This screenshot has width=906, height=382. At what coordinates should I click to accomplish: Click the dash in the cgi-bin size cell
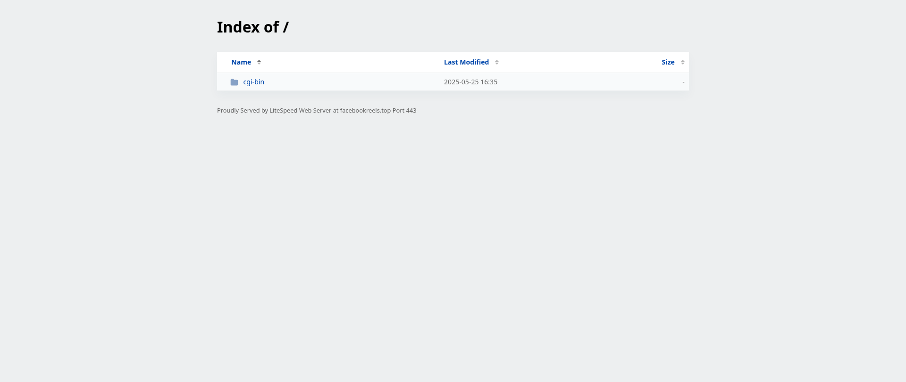click(x=683, y=82)
